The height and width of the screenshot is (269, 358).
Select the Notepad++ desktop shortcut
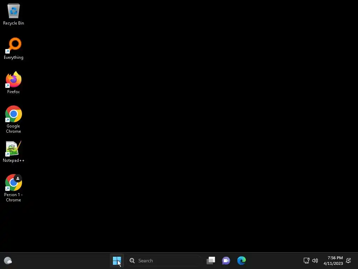tap(14, 151)
